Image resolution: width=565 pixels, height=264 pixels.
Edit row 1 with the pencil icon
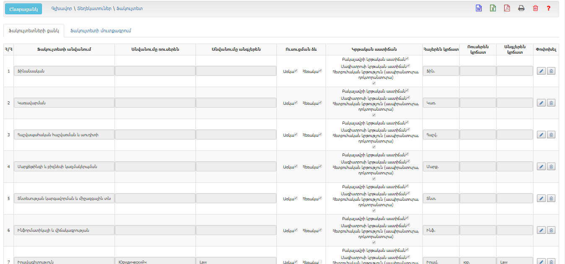(541, 71)
